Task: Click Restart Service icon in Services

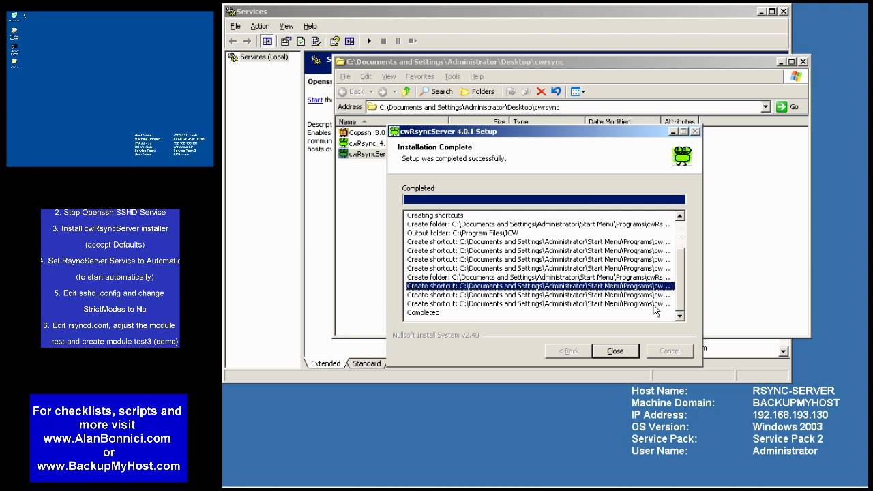Action: click(413, 41)
